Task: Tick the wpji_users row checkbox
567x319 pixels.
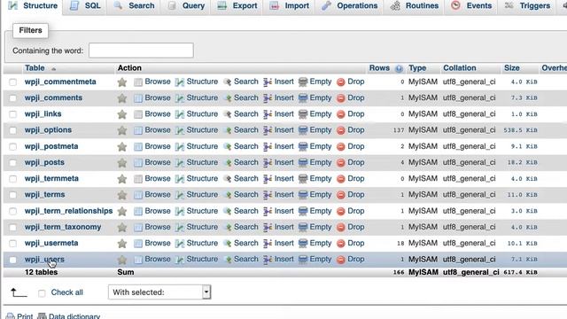Action: (13, 260)
